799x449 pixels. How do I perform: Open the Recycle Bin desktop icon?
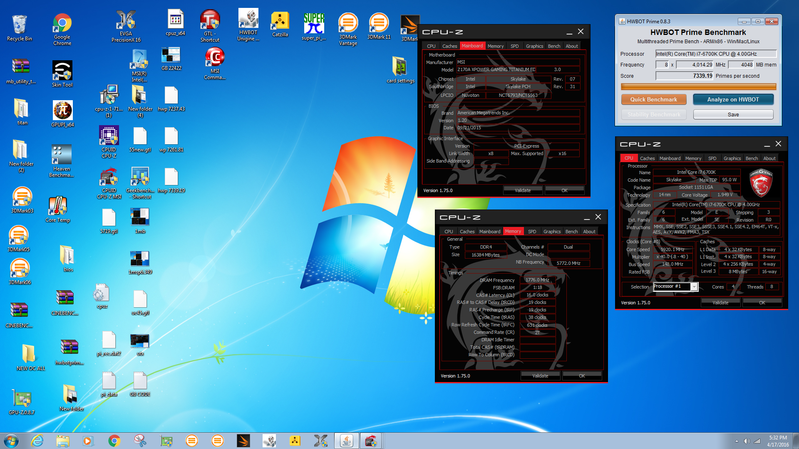19,27
